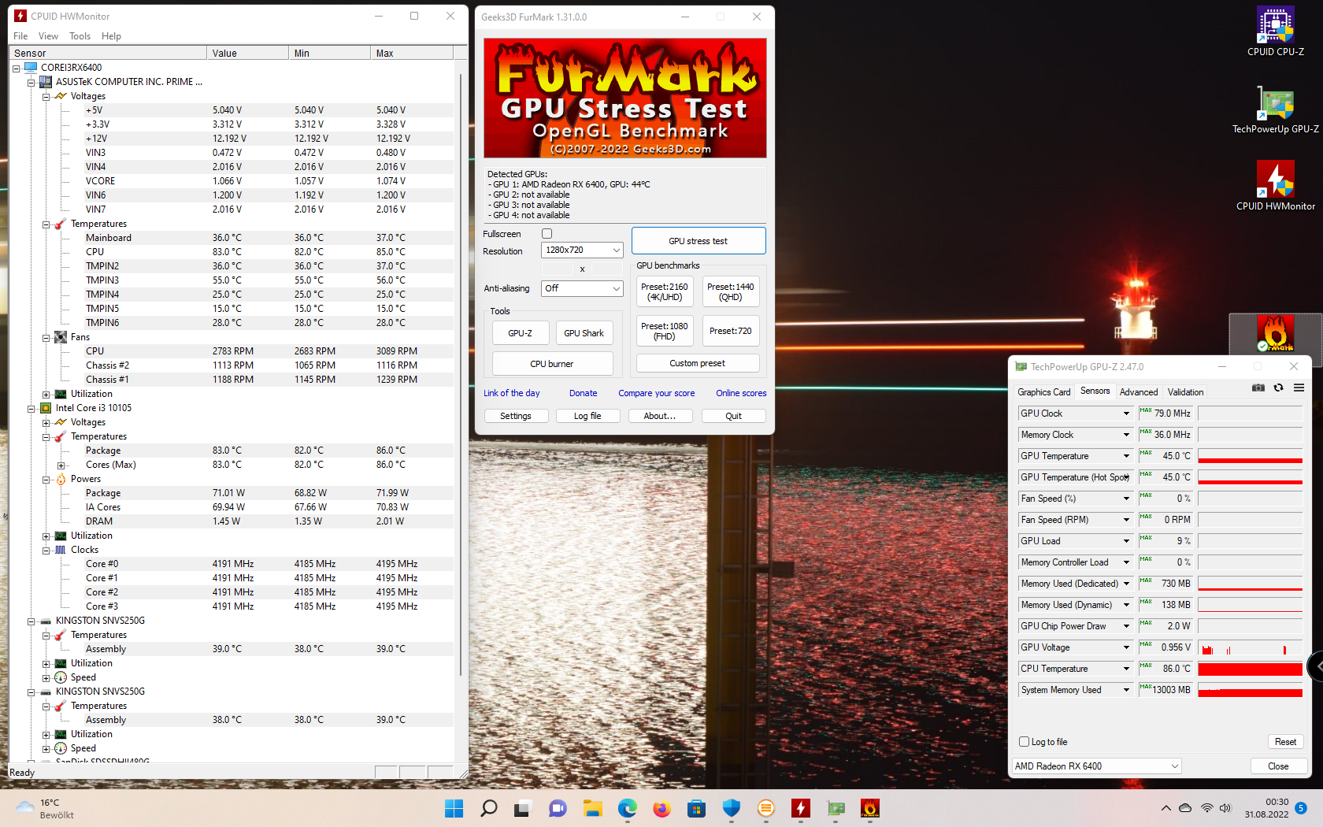Open the Anti-aliasing dropdown
The image size is (1323, 827).
582,288
